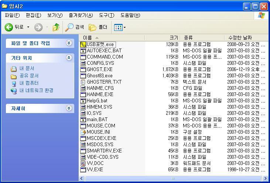Select the HelpG.bat file icon
270x183 pixels.
[83, 101]
